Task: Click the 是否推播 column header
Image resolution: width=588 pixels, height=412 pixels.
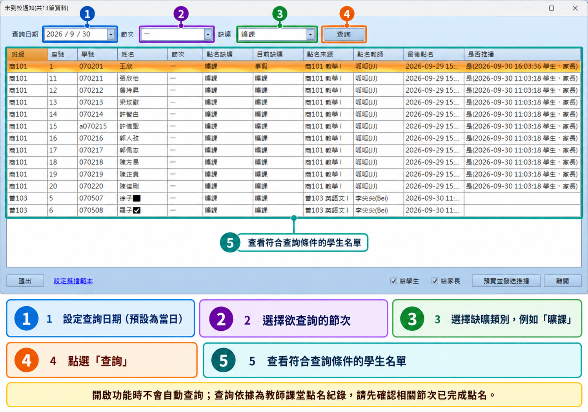Action: click(522, 54)
